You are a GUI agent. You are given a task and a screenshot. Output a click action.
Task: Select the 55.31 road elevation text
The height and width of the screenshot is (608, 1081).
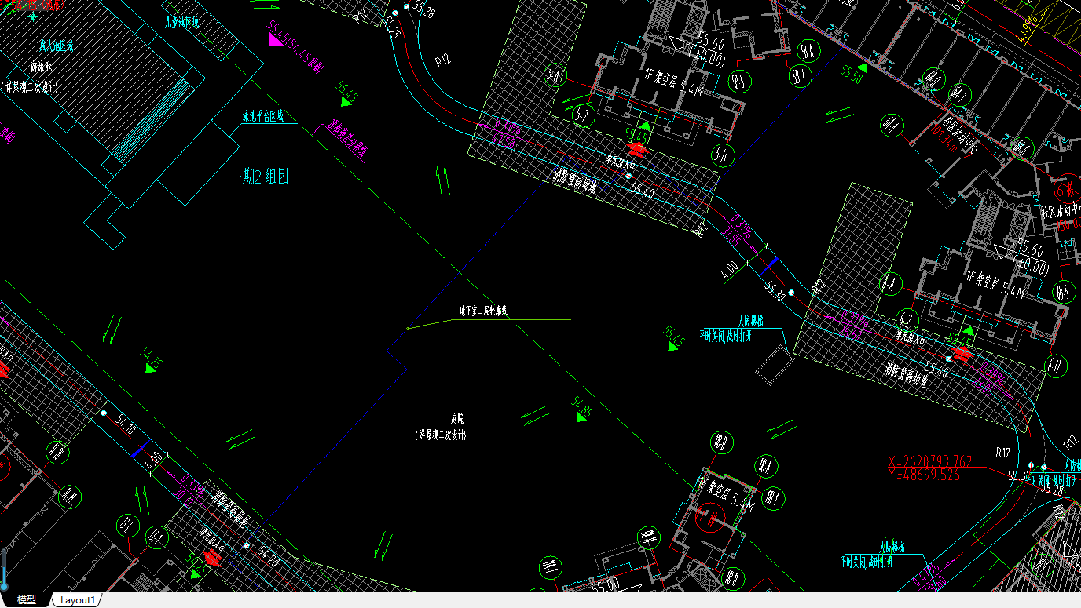pos(1020,475)
